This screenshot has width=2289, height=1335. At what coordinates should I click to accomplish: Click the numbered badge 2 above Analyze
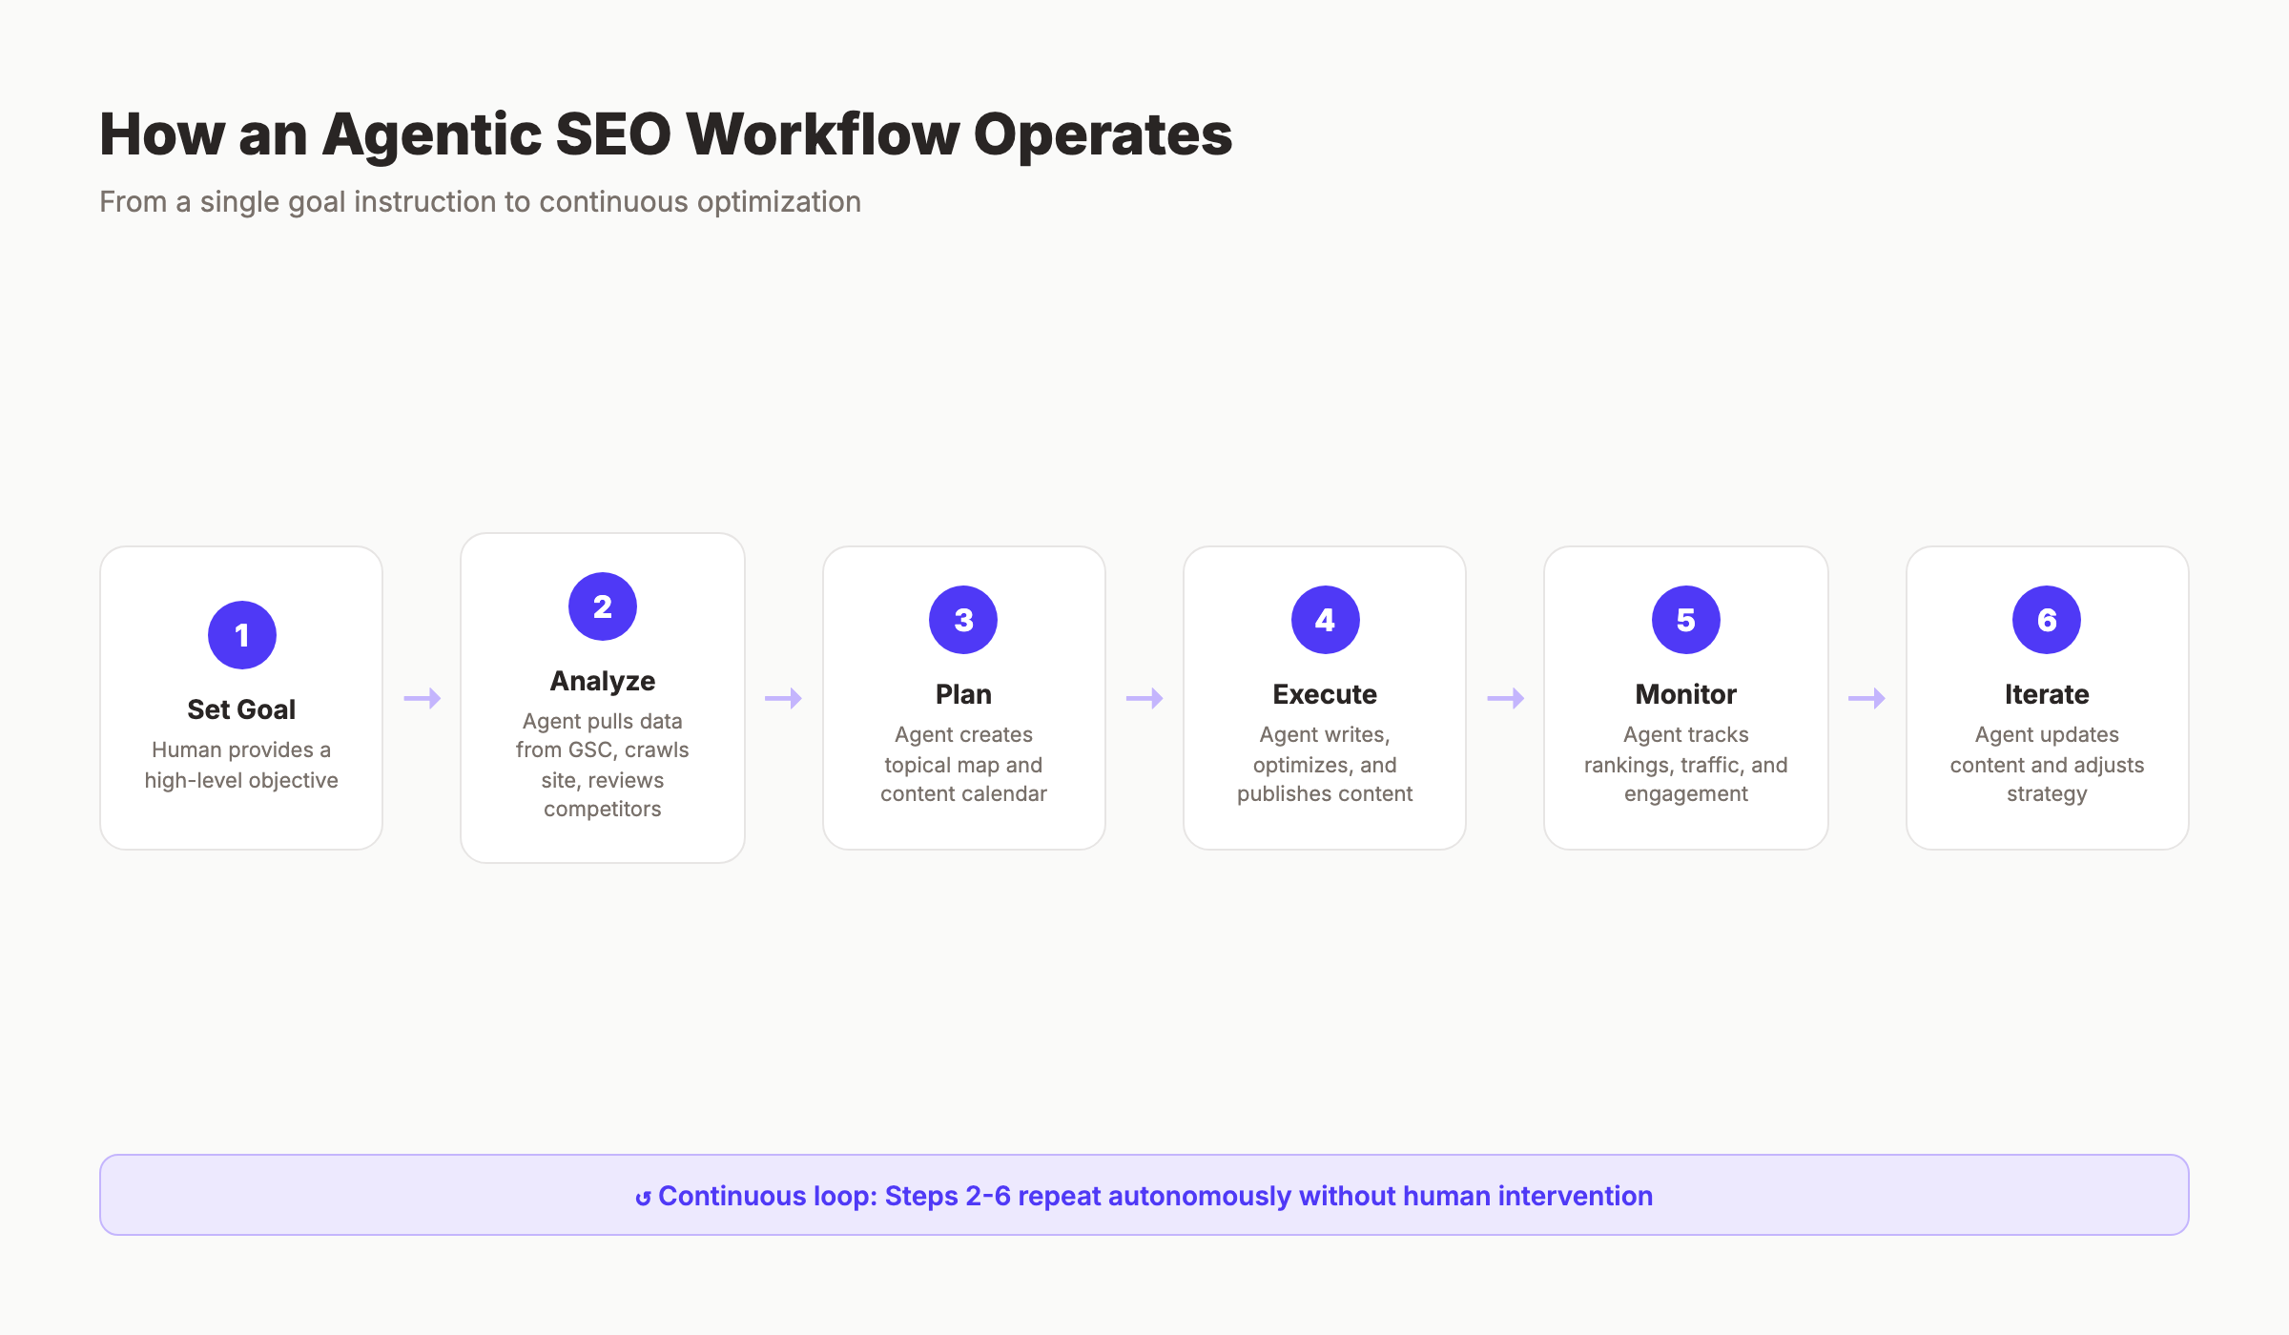602,605
